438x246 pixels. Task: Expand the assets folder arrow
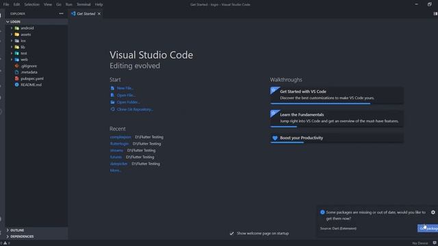pos(12,35)
